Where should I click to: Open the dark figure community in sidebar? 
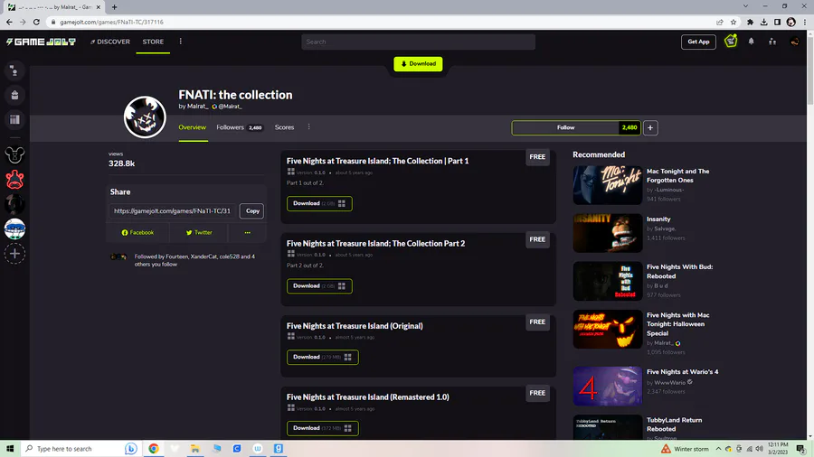coord(14,204)
